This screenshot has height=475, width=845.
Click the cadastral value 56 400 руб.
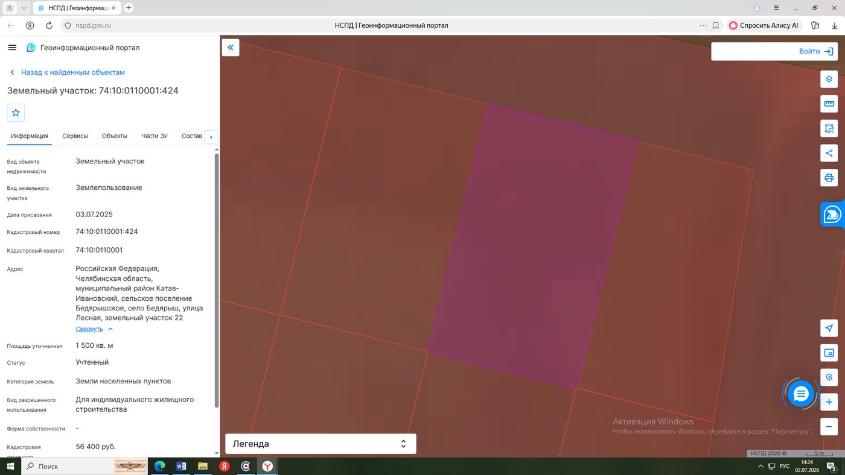click(x=95, y=447)
